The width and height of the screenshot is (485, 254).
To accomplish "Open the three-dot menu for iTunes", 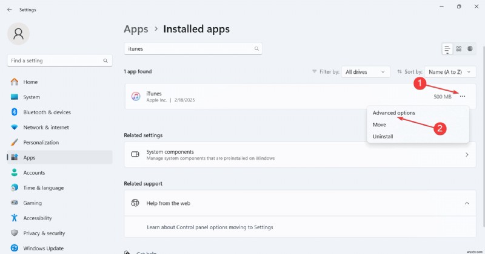I will tap(463, 96).
